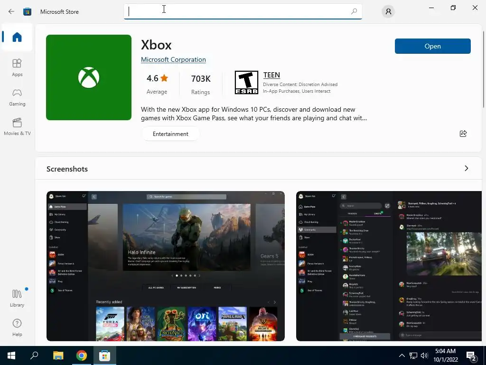Open the Apps section
The height and width of the screenshot is (365, 486).
[x=17, y=67]
